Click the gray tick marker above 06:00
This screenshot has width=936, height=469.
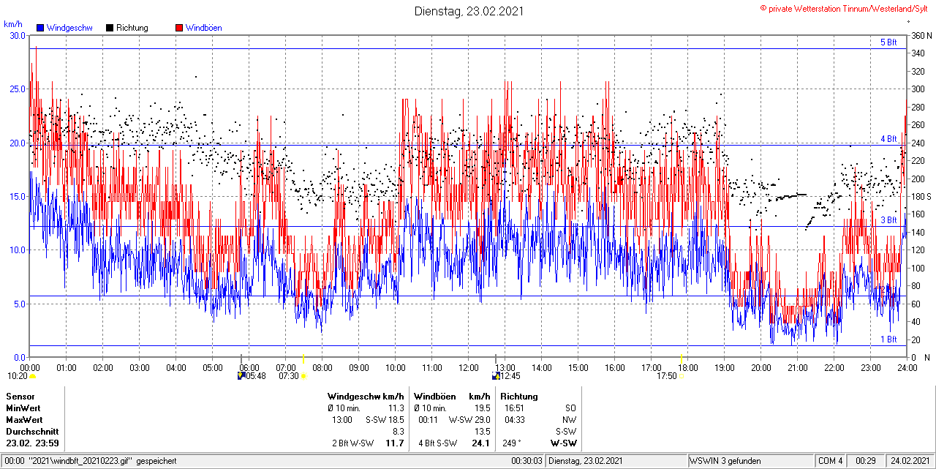[242, 358]
